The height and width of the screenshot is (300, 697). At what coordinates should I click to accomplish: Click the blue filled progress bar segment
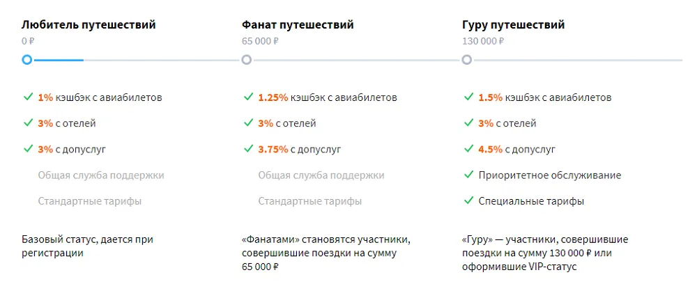pyautogui.click(x=59, y=60)
